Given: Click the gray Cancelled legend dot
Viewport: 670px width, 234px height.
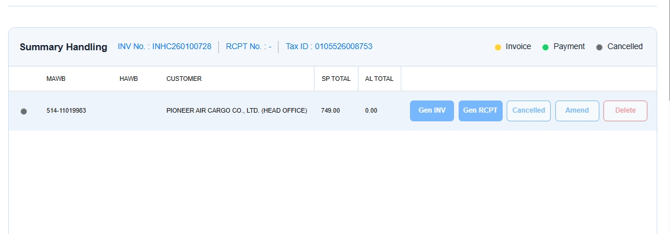Looking at the screenshot, I should click(x=599, y=47).
